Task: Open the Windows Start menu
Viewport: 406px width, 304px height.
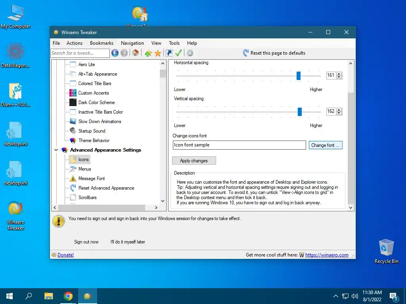Action: 10,296
